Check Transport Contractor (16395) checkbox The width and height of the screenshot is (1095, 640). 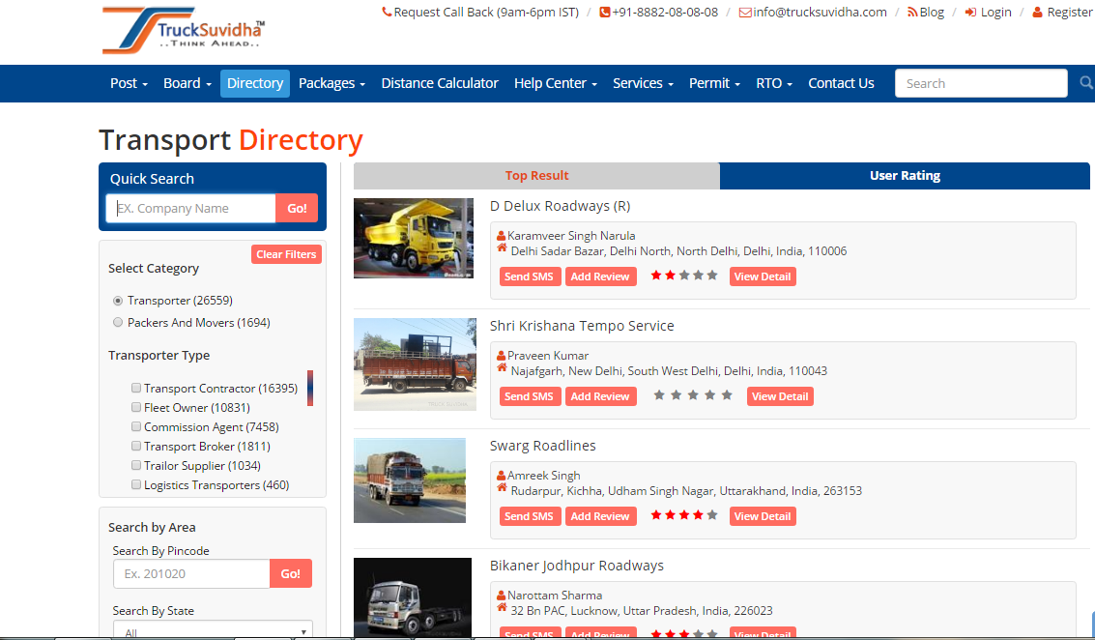pos(136,388)
